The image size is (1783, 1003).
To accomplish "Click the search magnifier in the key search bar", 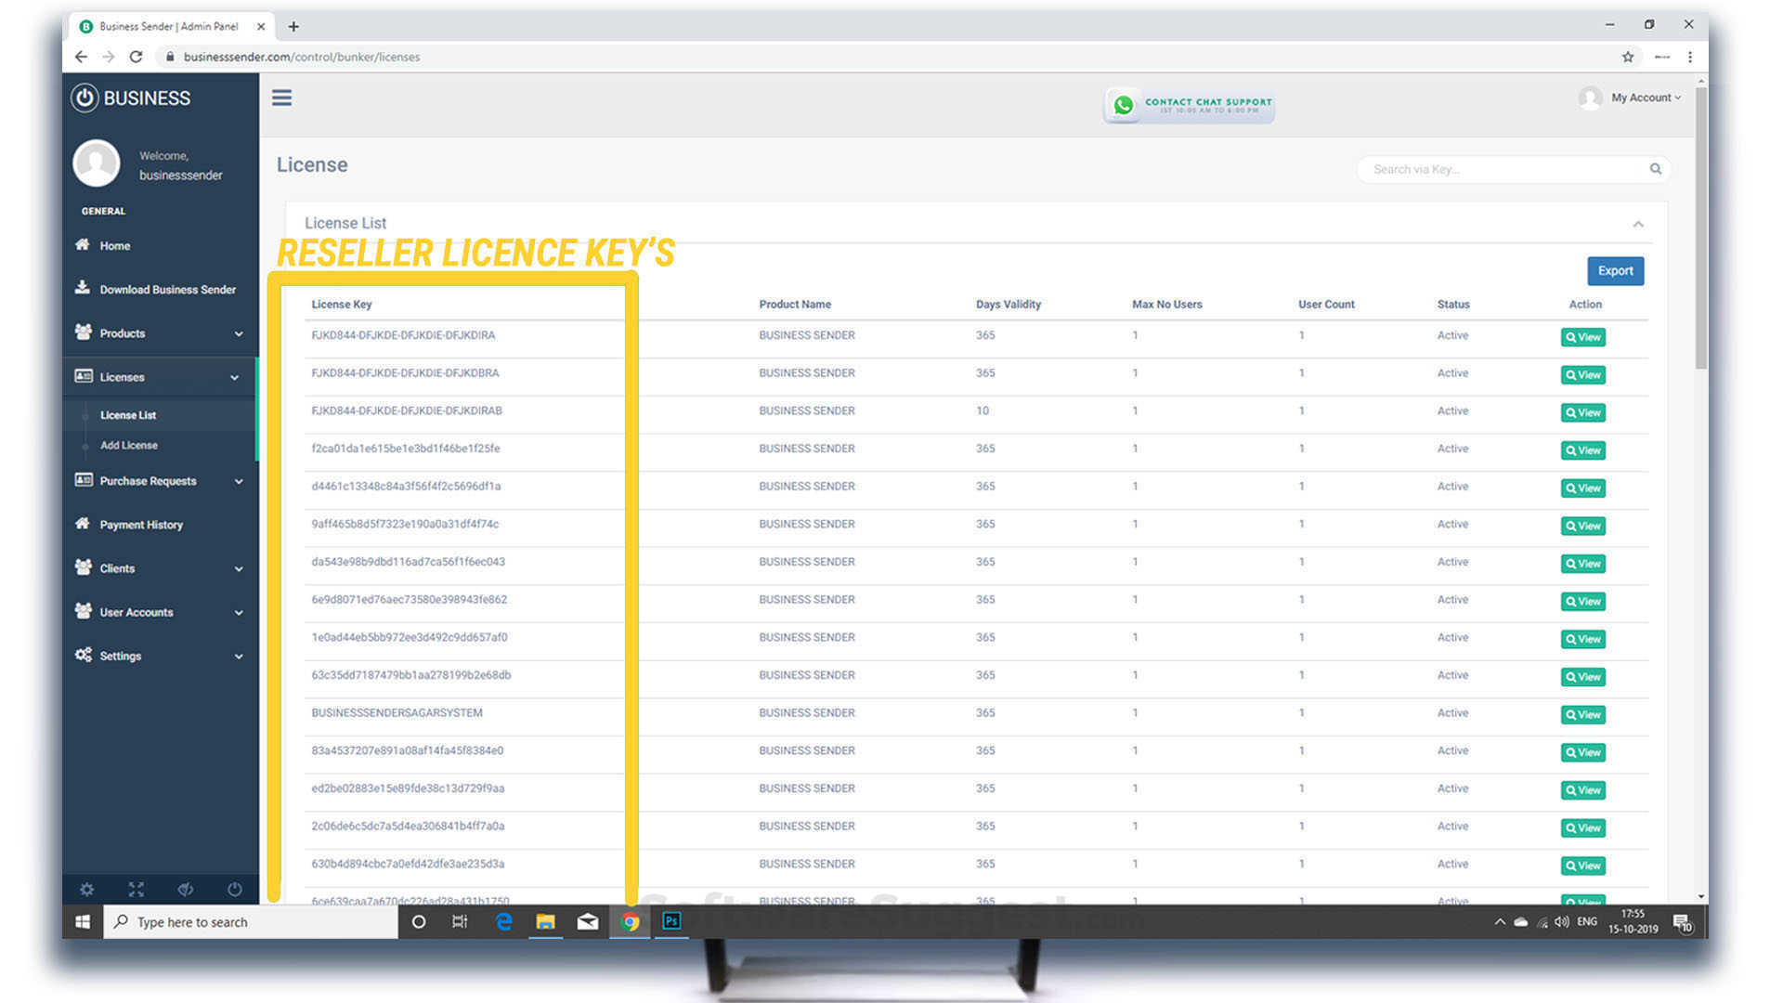I will click(1656, 169).
